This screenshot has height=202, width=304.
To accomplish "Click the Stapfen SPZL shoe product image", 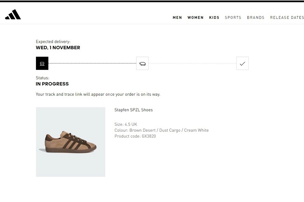I will point(71,142).
